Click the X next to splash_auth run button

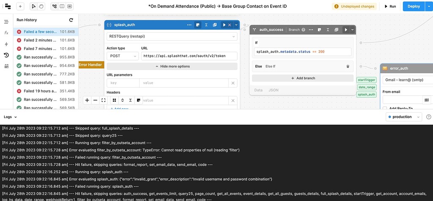click(230, 25)
